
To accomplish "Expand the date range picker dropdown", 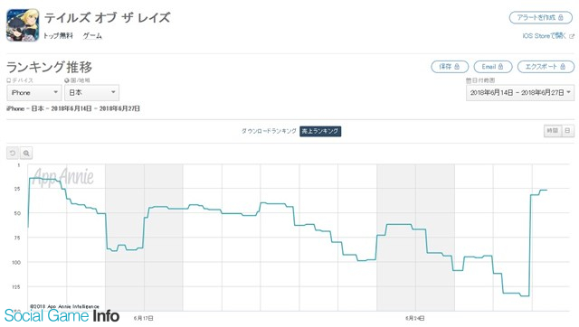I will (x=520, y=92).
